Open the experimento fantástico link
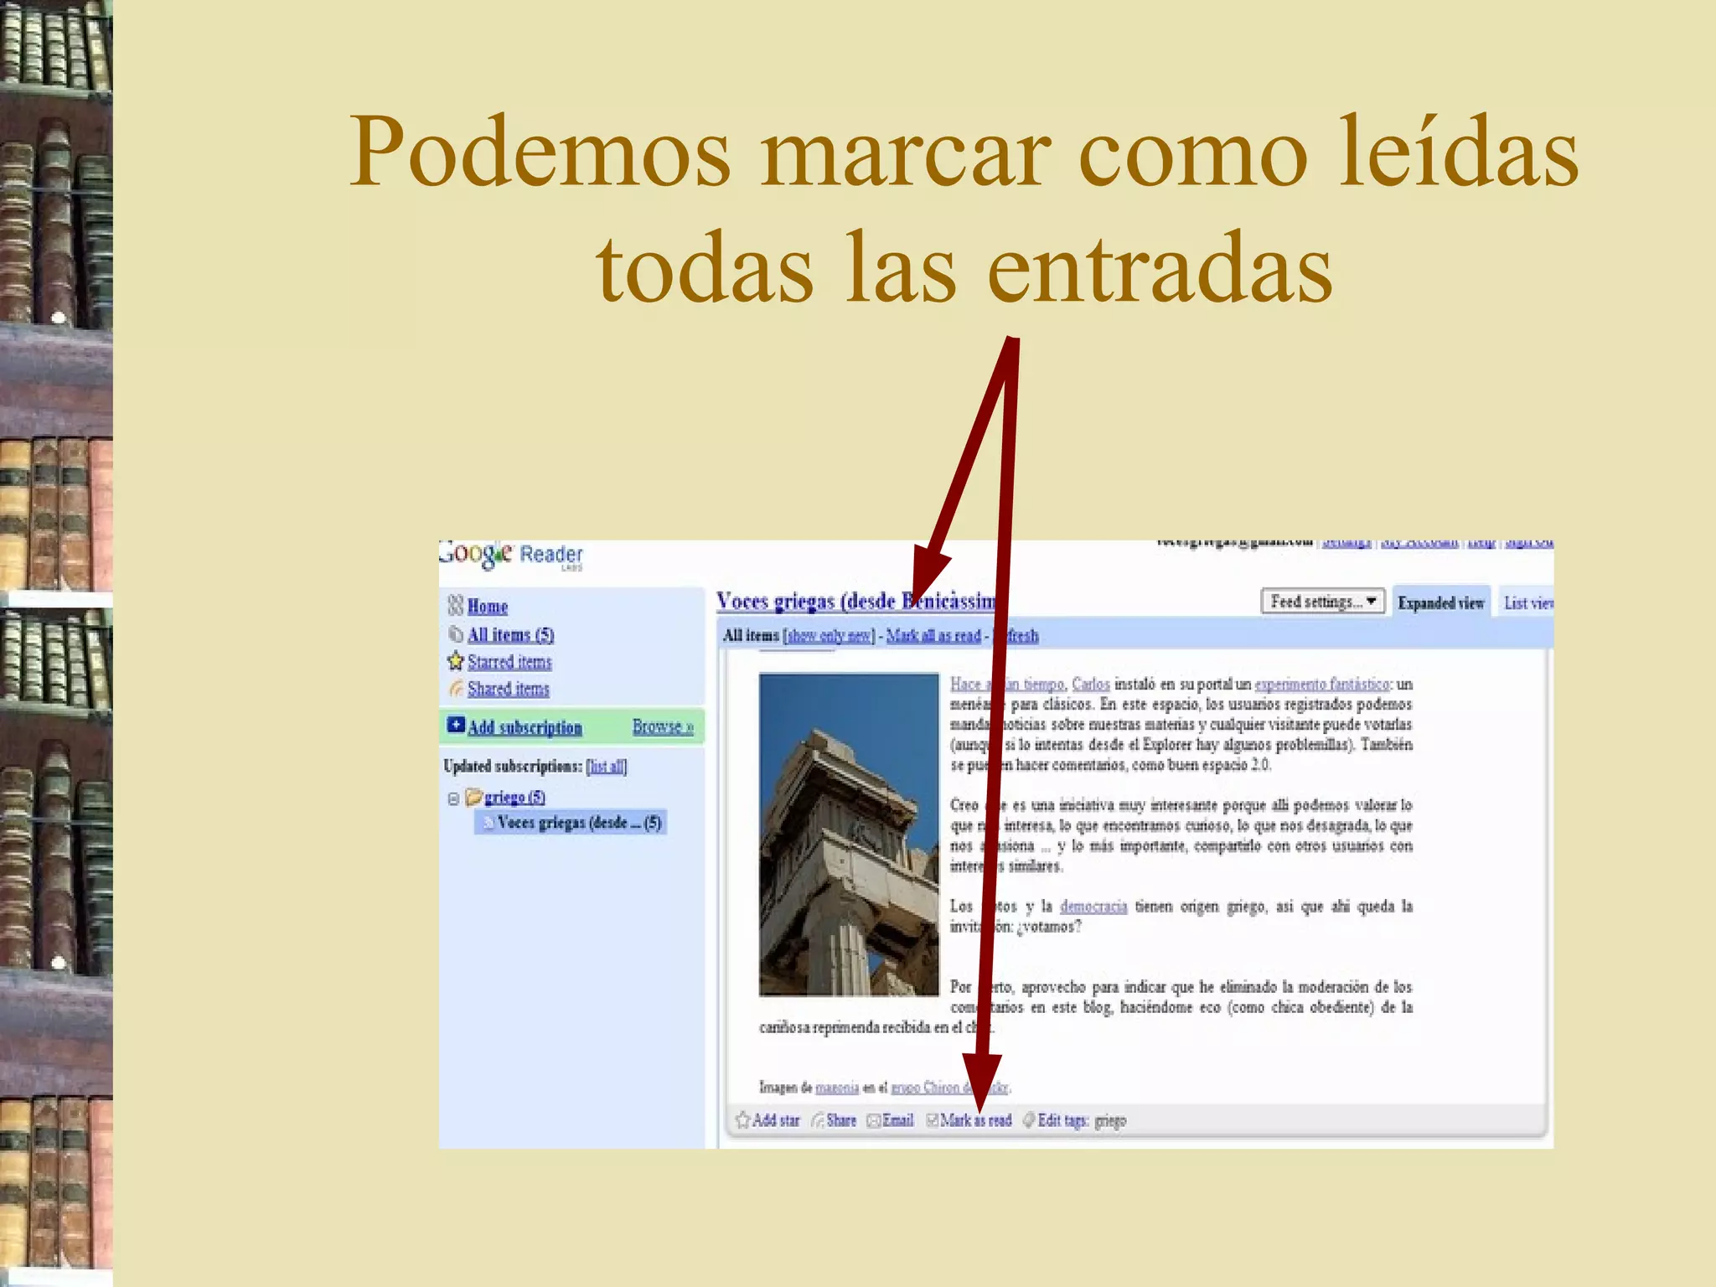 (x=1321, y=684)
